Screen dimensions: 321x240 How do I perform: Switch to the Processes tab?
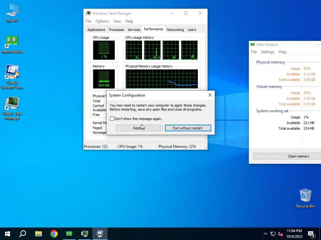pos(116,30)
